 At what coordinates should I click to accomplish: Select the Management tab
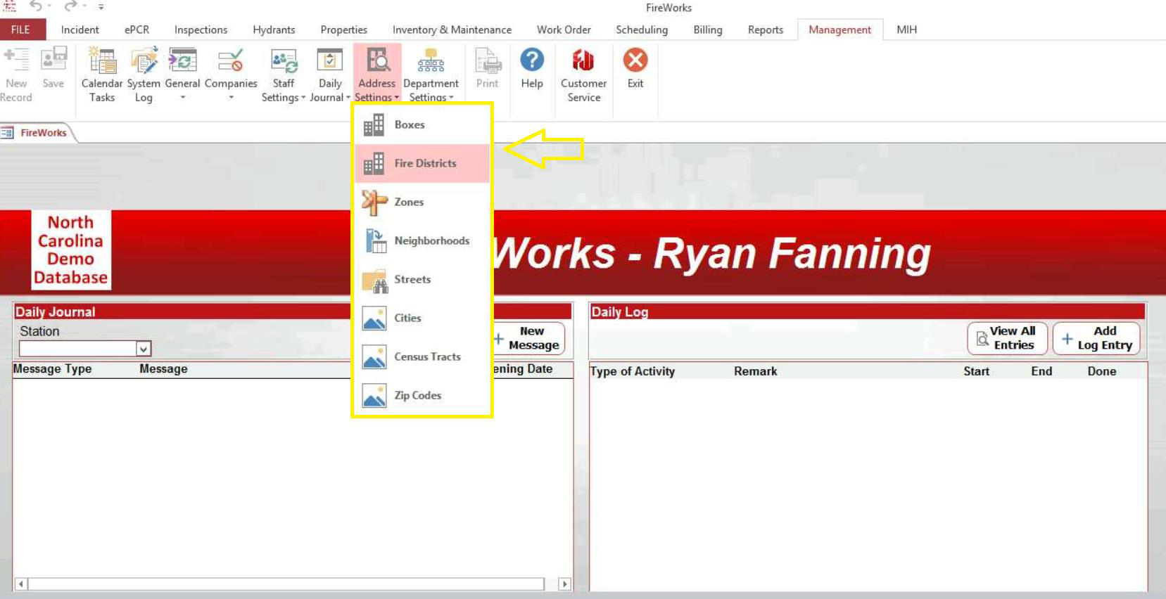[x=839, y=30]
